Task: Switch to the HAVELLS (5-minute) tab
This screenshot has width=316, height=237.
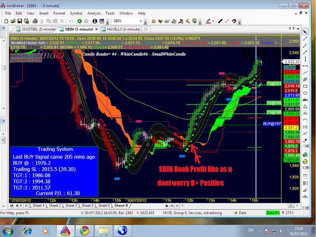Action: click(x=121, y=29)
